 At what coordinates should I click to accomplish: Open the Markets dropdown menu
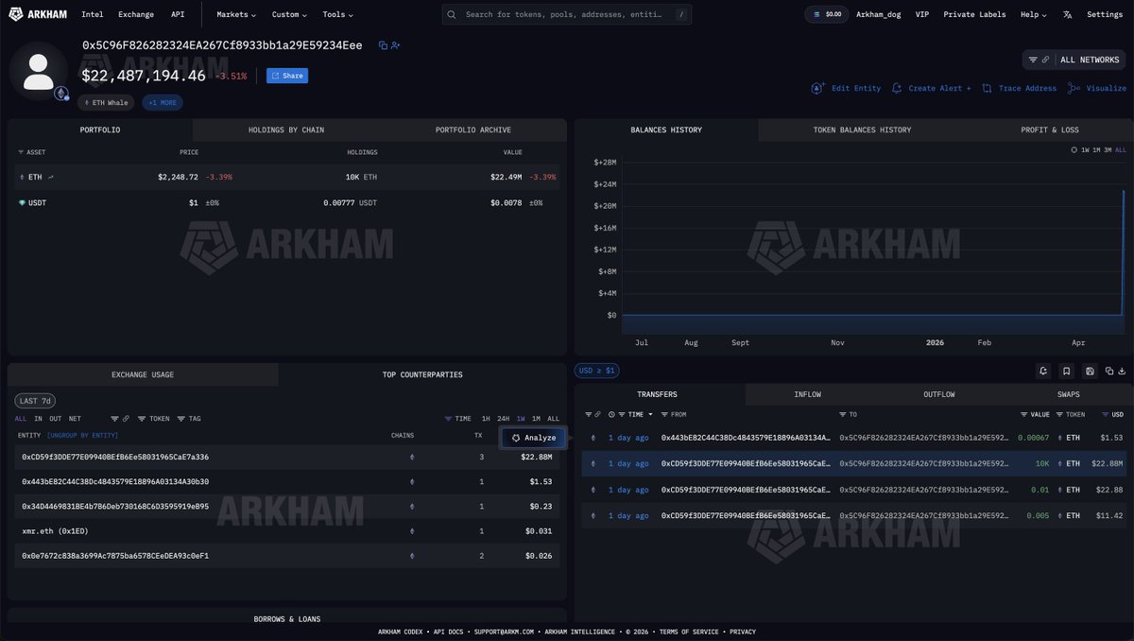pos(236,14)
